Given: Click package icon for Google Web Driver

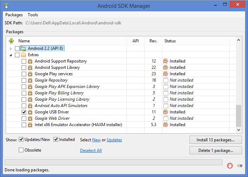Looking at the screenshot, I should pos(30,118).
